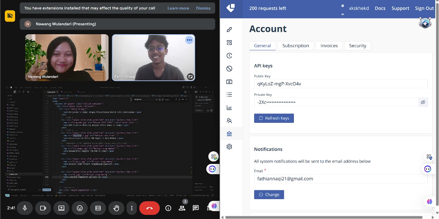Mute the microphone in Google Meet
The width and height of the screenshot is (439, 219).
tap(24, 208)
